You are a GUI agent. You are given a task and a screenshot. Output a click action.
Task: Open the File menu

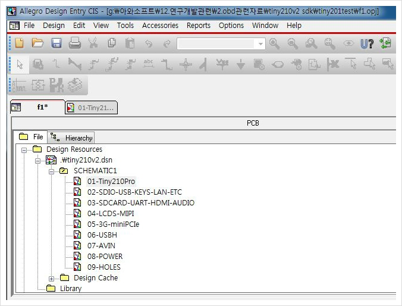tap(29, 26)
